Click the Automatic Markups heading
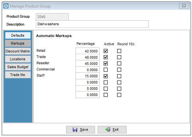Image resolution: width=192 pixels, height=137 pixels. (x=54, y=36)
